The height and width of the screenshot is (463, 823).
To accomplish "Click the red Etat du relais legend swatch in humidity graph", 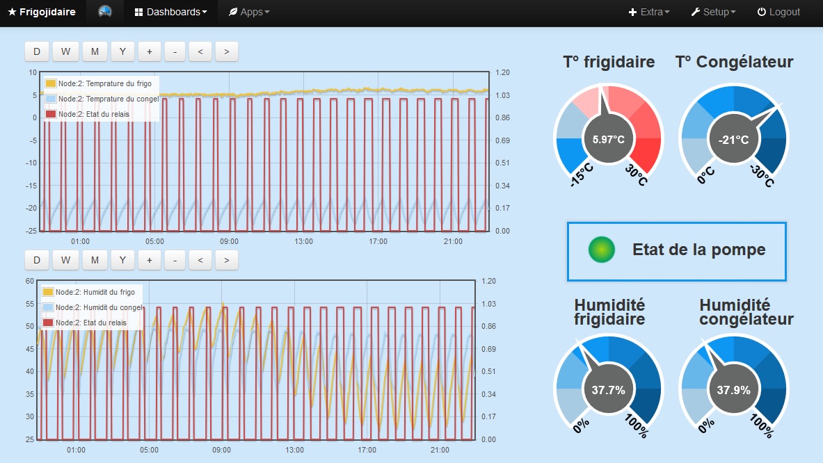I will pos(48,323).
